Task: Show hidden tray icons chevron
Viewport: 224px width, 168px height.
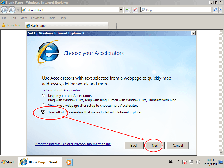Action: 178,162
